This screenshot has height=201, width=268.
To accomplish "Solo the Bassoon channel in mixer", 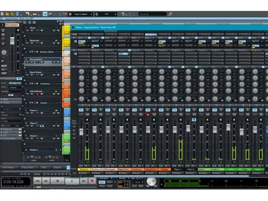I will coord(87,110).
